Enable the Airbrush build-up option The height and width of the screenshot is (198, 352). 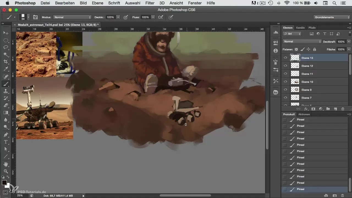click(161, 17)
